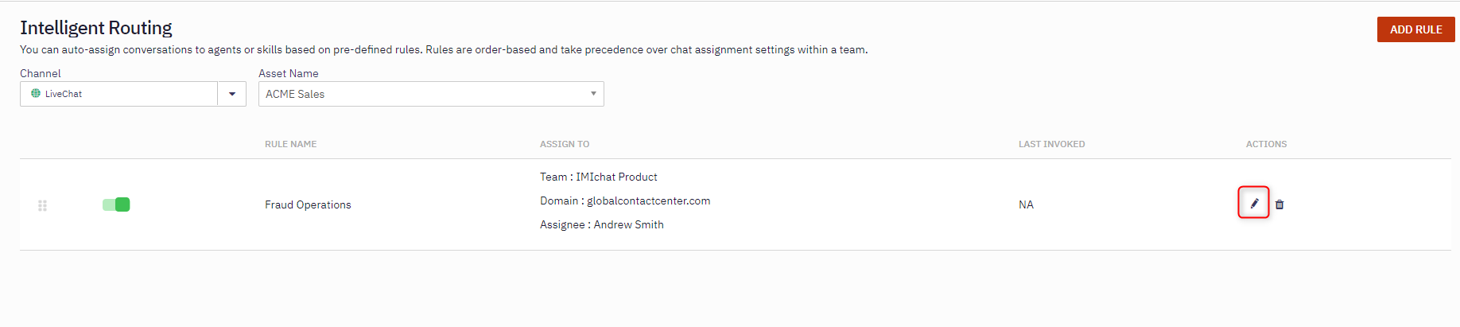Edit the Fraud Operations rule with pencil icon
1460x327 pixels.
click(1254, 204)
